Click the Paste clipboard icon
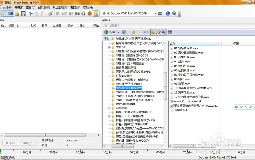 click(x=43, y=14)
